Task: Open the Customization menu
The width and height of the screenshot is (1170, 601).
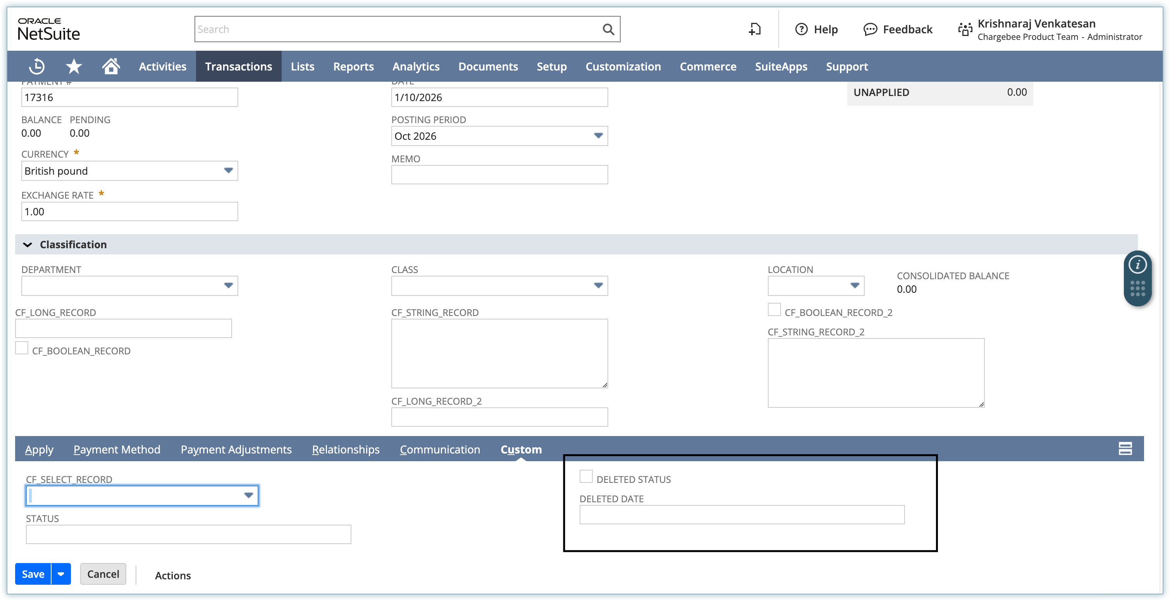Action: [x=623, y=66]
